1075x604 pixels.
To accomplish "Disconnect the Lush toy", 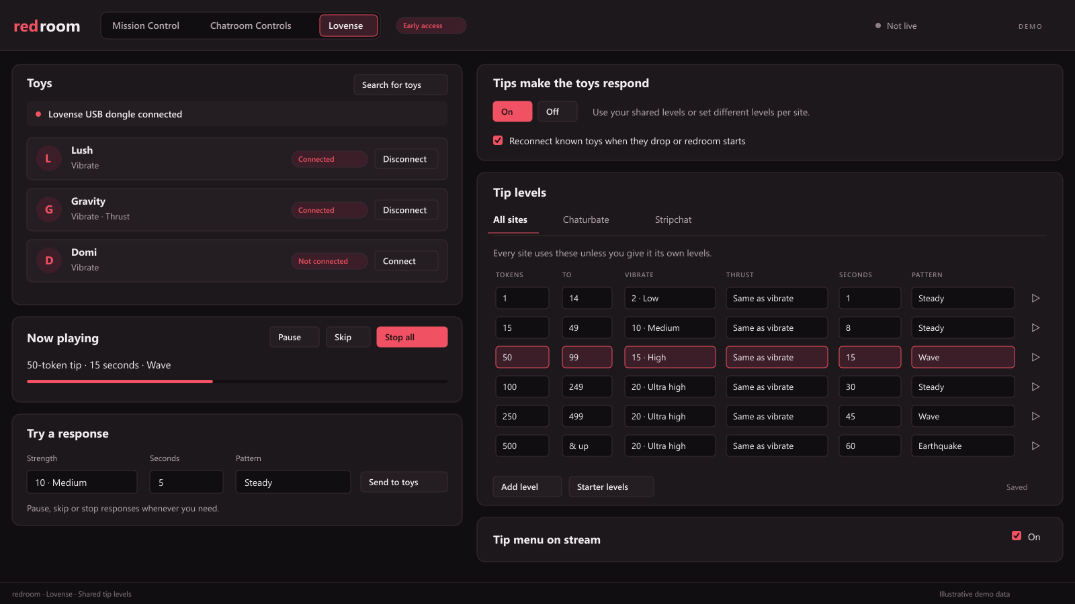I will click(406, 159).
